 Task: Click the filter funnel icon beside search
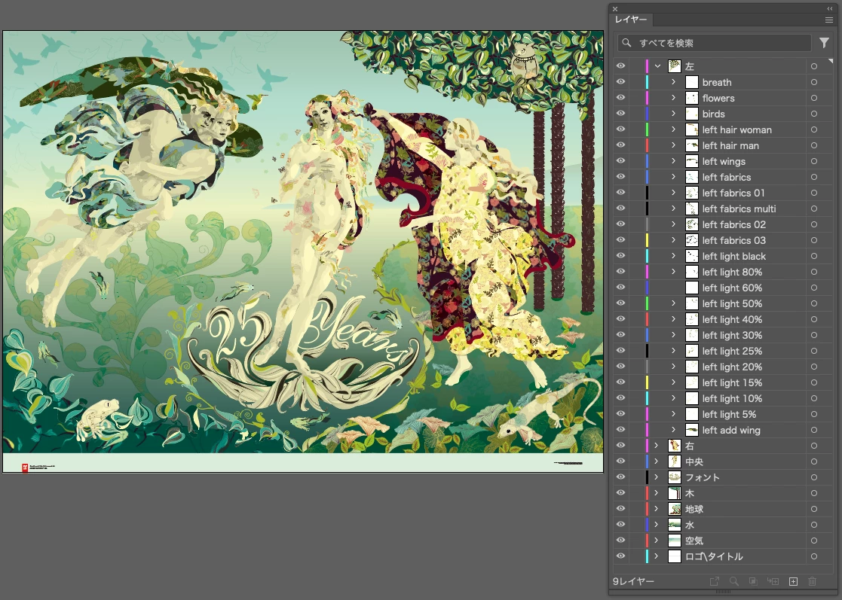824,43
